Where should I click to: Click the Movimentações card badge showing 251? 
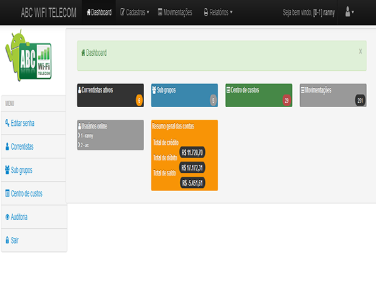point(360,100)
